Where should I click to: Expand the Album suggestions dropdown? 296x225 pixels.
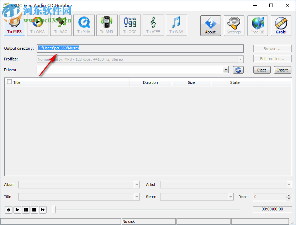tap(136, 184)
